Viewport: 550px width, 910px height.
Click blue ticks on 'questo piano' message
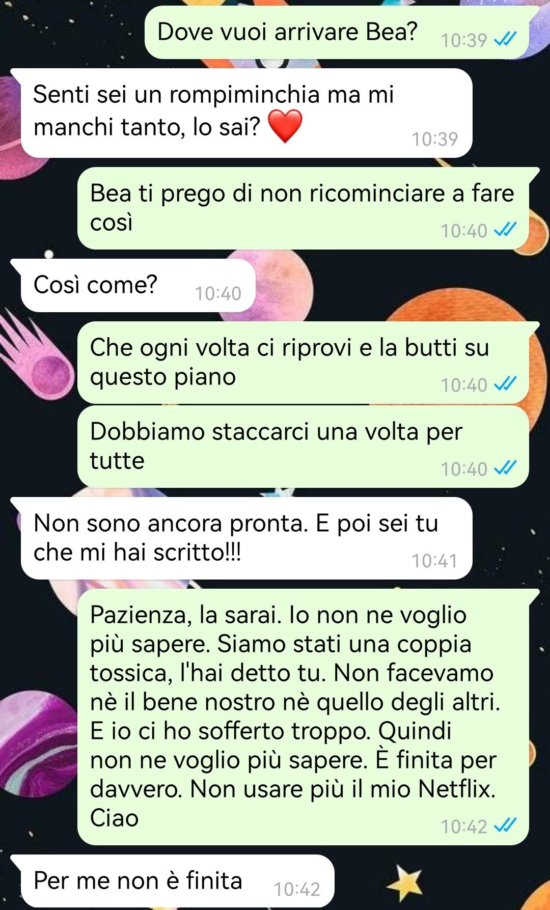(x=505, y=384)
